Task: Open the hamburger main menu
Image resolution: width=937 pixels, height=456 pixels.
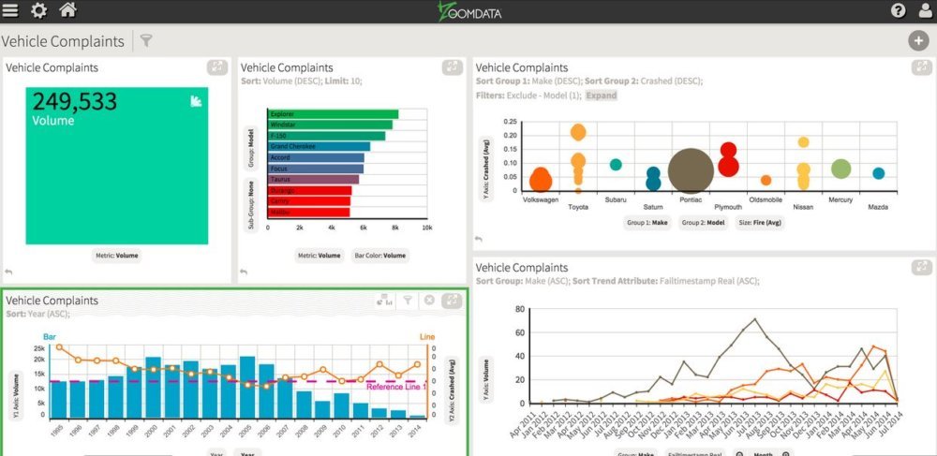Action: [x=10, y=10]
